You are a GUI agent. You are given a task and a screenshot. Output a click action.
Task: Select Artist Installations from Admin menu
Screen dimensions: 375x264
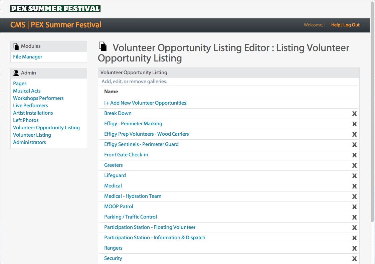33,113
